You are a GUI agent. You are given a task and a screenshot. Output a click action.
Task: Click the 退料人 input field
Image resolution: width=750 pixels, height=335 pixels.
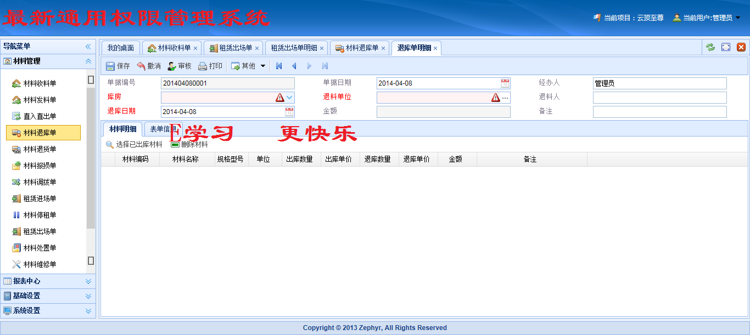point(659,98)
